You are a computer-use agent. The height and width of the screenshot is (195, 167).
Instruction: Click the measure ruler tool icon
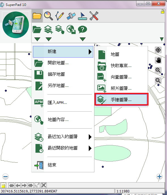coord(83,16)
